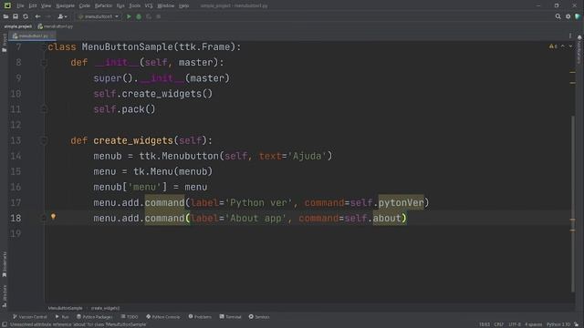
Task: Open the Terminal tool window
Action: click(x=231, y=317)
